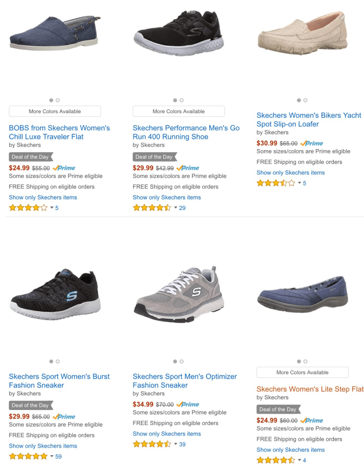Click Prime logo next to Lite Step Flat price
Screen dimensions: 364x464
(312, 420)
